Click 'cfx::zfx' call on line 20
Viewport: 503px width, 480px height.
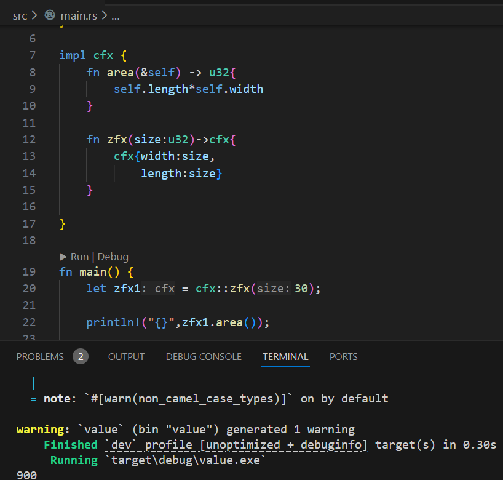pyautogui.click(x=223, y=289)
